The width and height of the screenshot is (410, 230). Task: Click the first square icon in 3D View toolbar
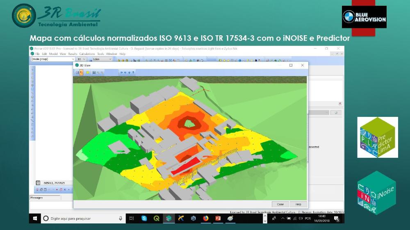77,73
